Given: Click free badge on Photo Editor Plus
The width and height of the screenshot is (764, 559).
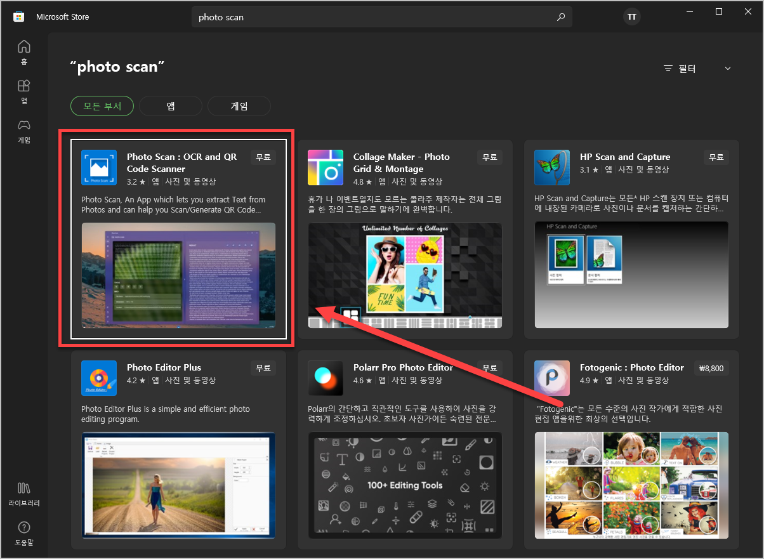Looking at the screenshot, I should tap(263, 367).
